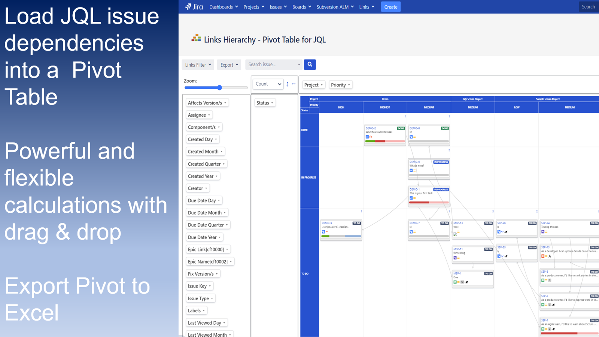Click the horizontal swap arrows icon beside Count
Image resolution: width=599 pixels, height=337 pixels.
tap(294, 84)
